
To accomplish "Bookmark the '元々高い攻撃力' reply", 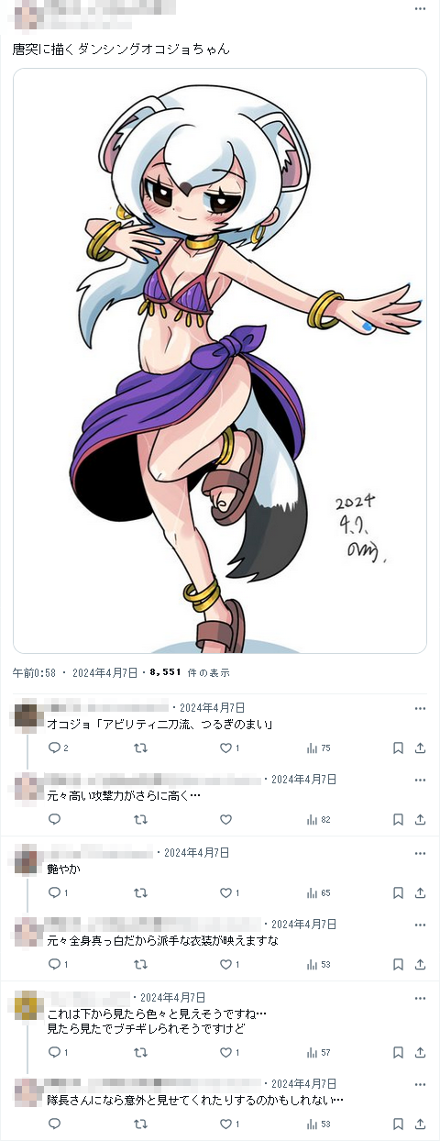I will tap(398, 819).
